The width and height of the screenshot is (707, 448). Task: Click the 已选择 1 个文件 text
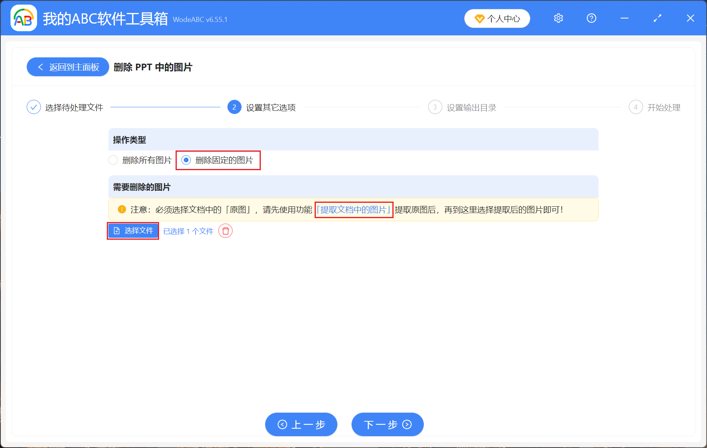point(188,231)
